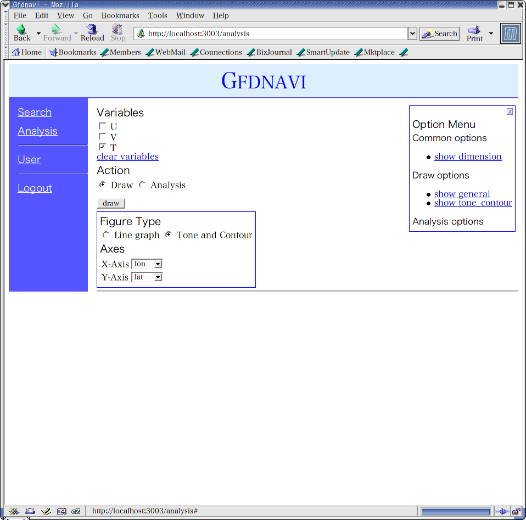526x520 pixels.
Task: Open the BizJournal bookmark
Action: 270,52
